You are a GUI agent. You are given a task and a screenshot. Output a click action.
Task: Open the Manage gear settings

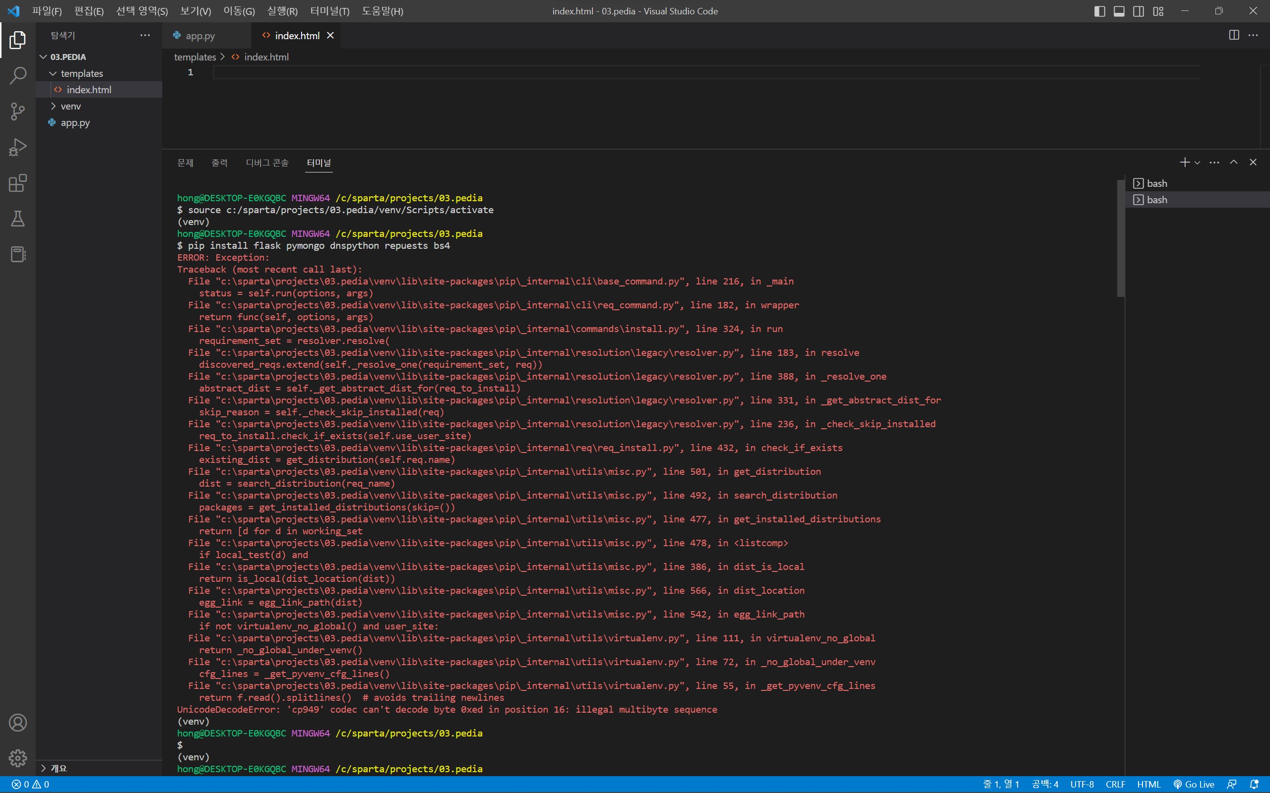(x=18, y=758)
